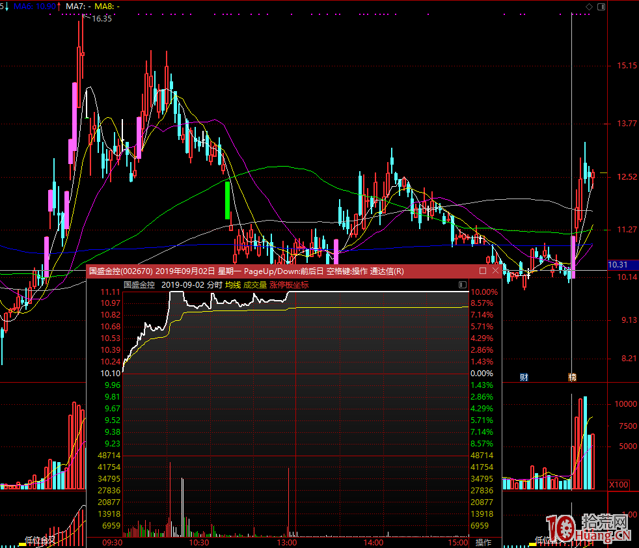Click the 13.77 price axis label
The image size is (639, 548).
pos(627,124)
